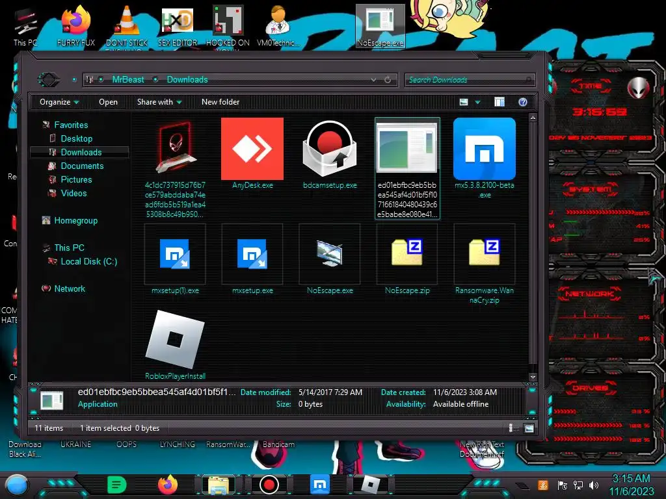Select Local Disk (C:) in navigation pane
Image resolution: width=666 pixels, height=499 pixels.
click(x=88, y=261)
